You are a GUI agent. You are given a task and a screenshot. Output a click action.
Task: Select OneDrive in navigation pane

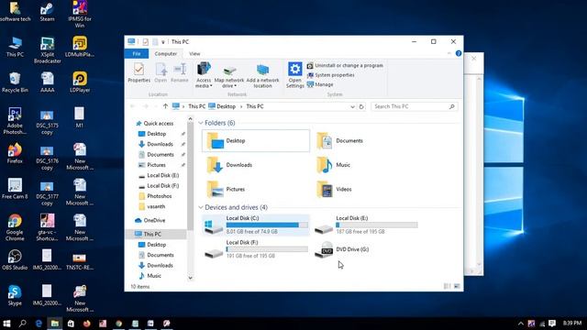coord(154,220)
